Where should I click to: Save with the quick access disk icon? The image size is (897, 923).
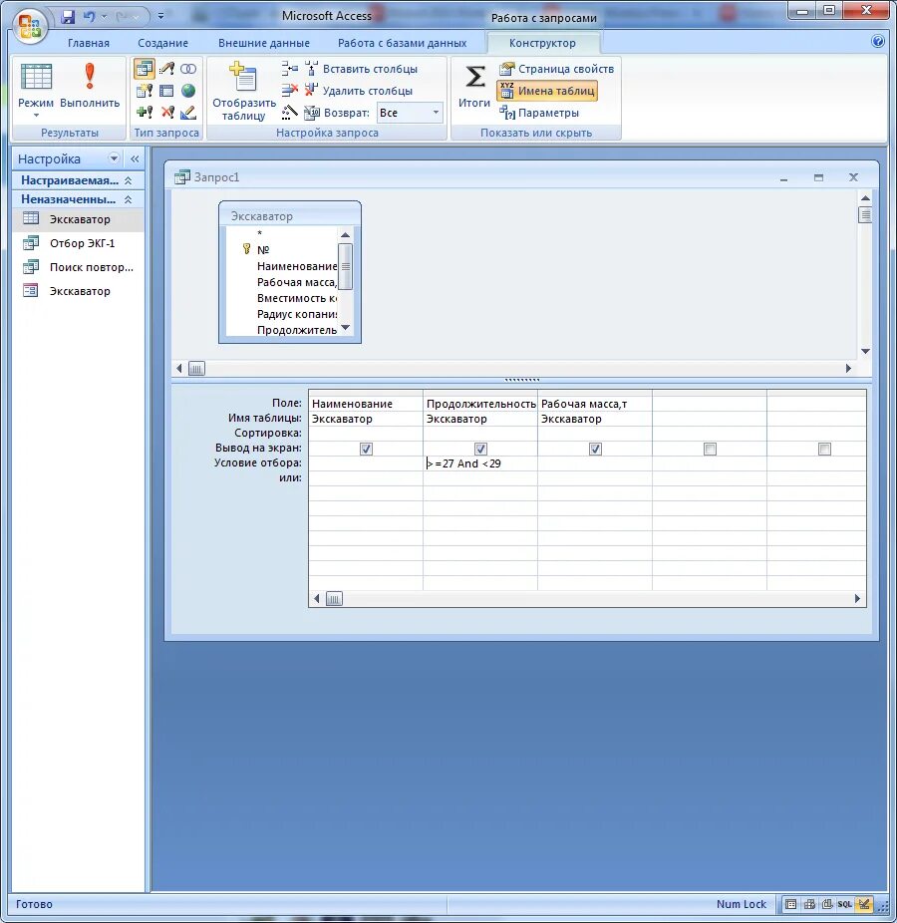click(69, 17)
